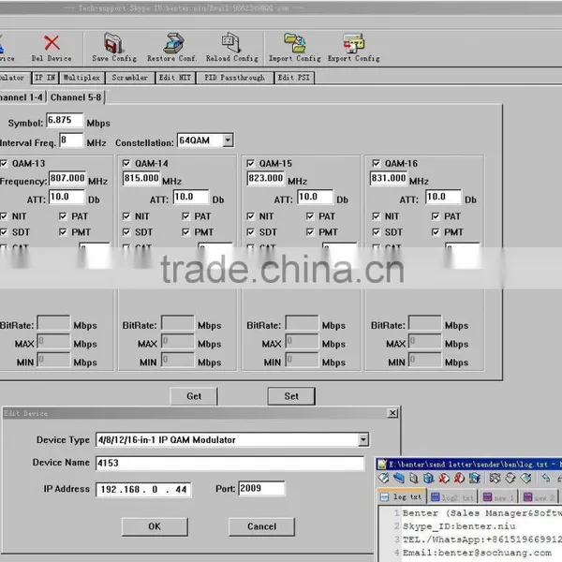562x562 pixels.
Task: Click the QAM-13 frequency field 807.000
Action: 67,178
